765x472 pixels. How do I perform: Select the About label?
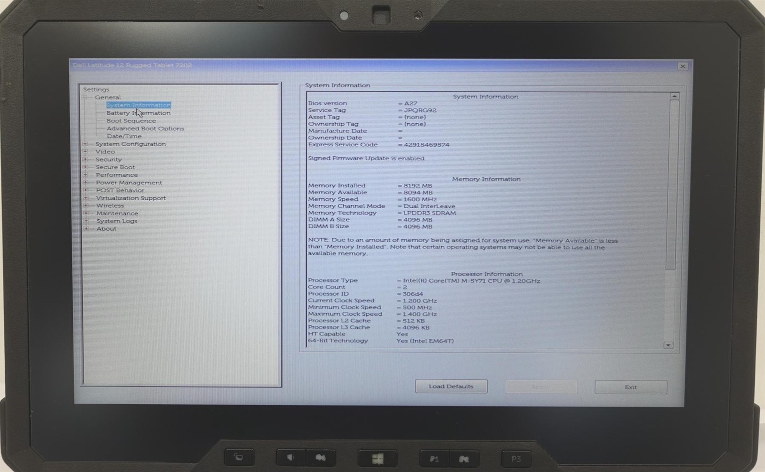106,228
